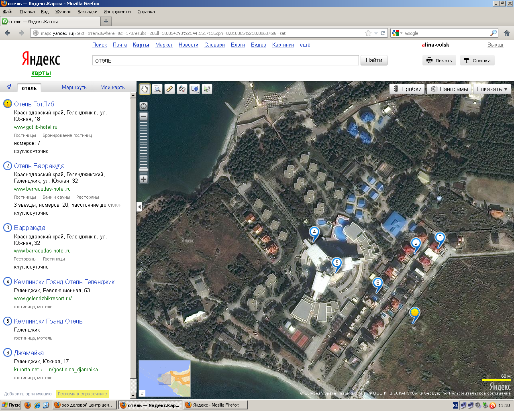Image resolution: width=514 pixels, height=411 pixels.
Task: Click the locate-me target icon
Action: click(x=143, y=106)
